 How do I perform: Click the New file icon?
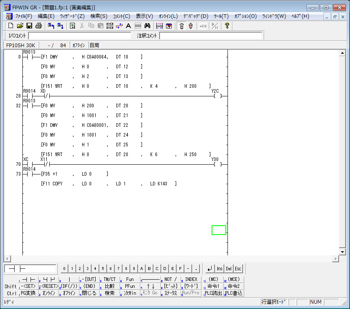pyautogui.click(x=11, y=26)
